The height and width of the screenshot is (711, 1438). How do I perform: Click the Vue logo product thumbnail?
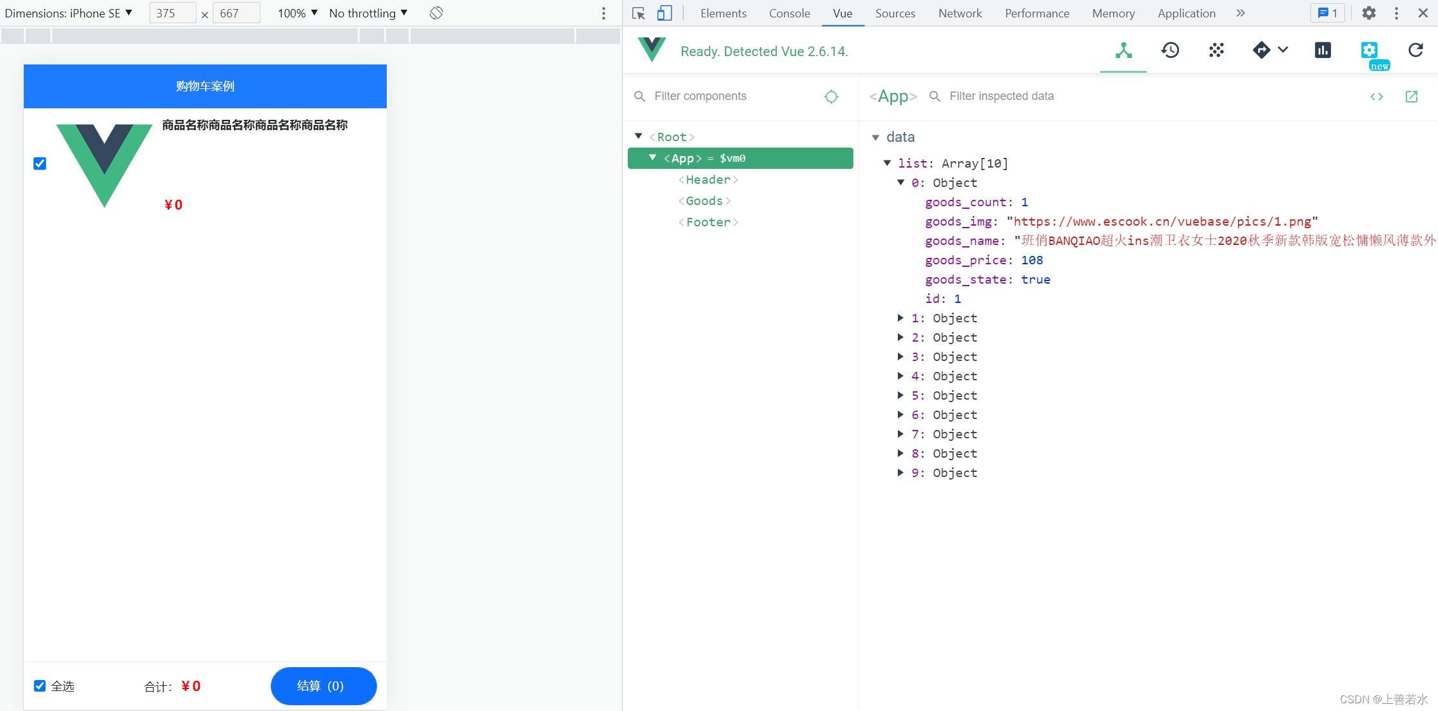pos(104,165)
